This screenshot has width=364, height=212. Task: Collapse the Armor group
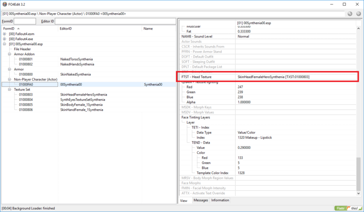[10, 69]
